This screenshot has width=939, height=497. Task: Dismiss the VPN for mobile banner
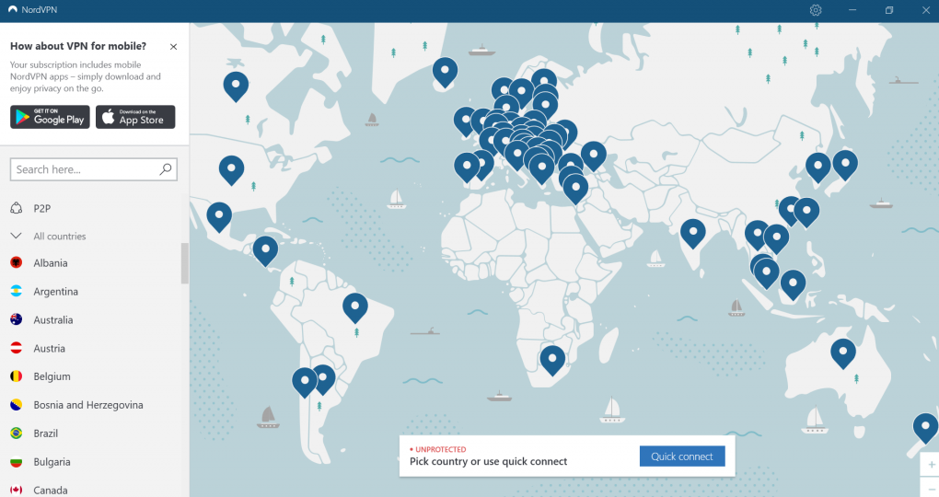pyautogui.click(x=173, y=47)
